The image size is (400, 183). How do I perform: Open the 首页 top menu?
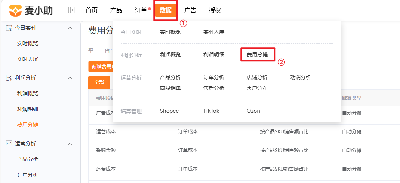[x=92, y=10]
